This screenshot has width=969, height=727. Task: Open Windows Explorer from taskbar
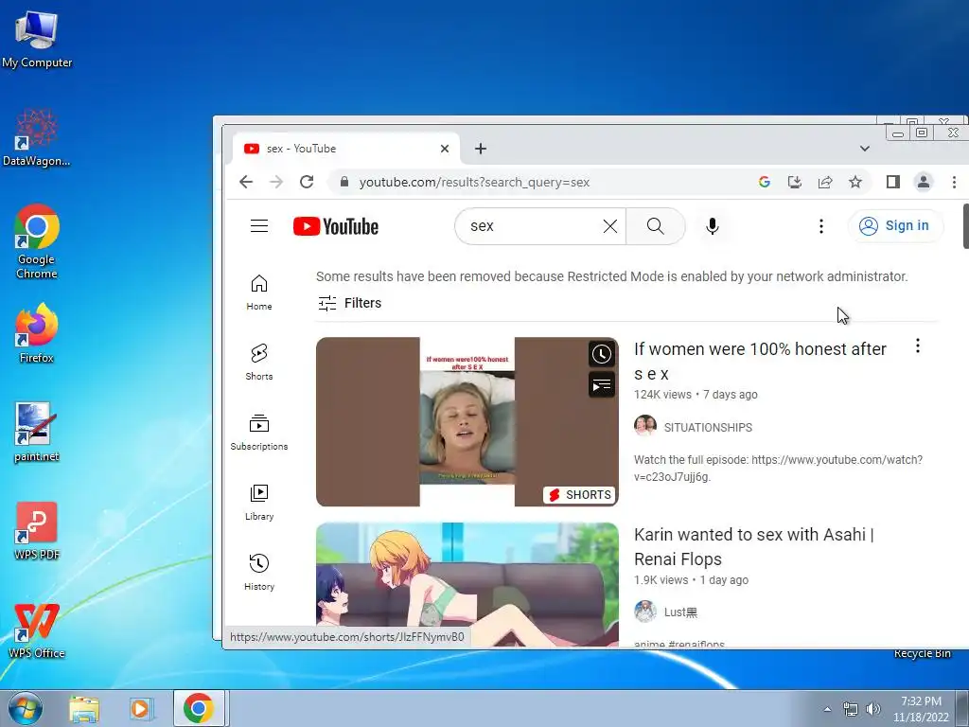[x=84, y=708]
